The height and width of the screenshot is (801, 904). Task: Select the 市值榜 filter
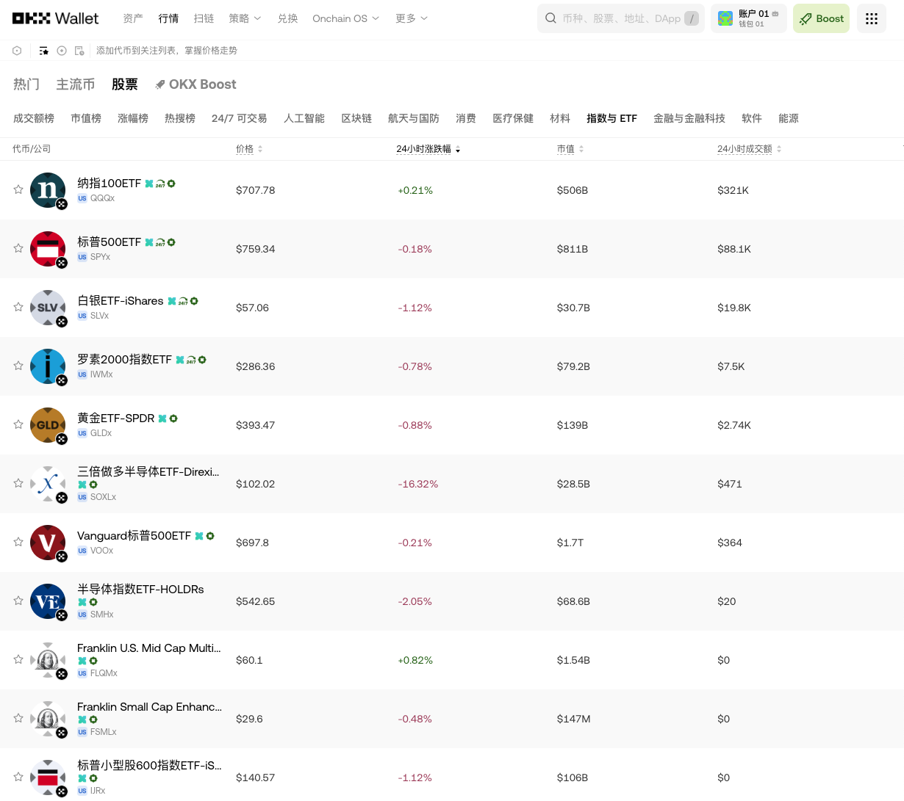tap(86, 118)
